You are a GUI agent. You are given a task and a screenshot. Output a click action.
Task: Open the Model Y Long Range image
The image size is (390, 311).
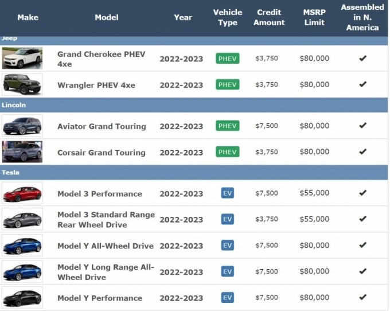click(x=22, y=271)
